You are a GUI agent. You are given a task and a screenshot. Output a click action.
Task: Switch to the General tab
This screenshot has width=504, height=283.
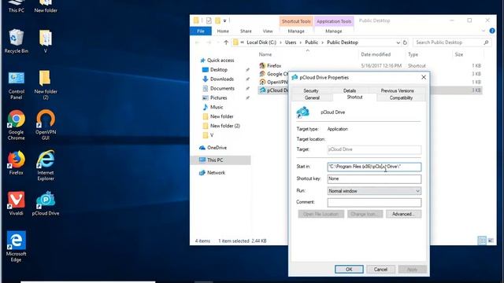[x=312, y=97]
